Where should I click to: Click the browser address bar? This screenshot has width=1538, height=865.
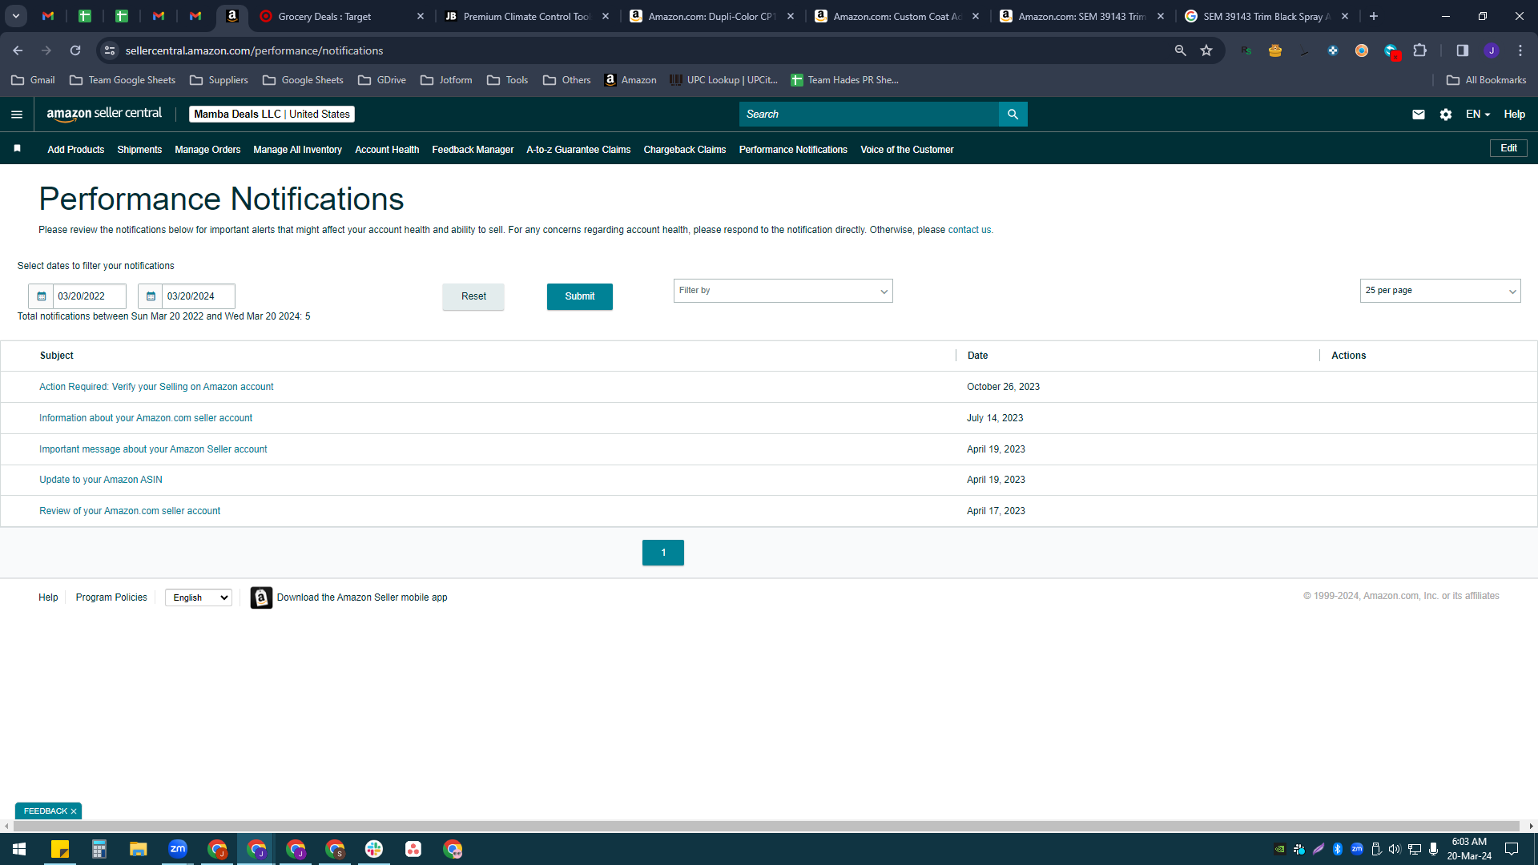coord(641,50)
